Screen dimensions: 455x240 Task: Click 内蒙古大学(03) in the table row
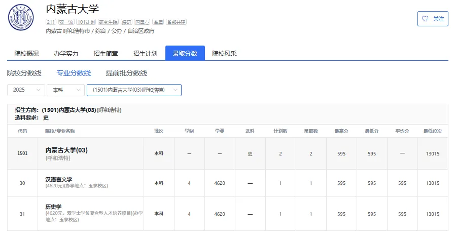click(x=66, y=150)
